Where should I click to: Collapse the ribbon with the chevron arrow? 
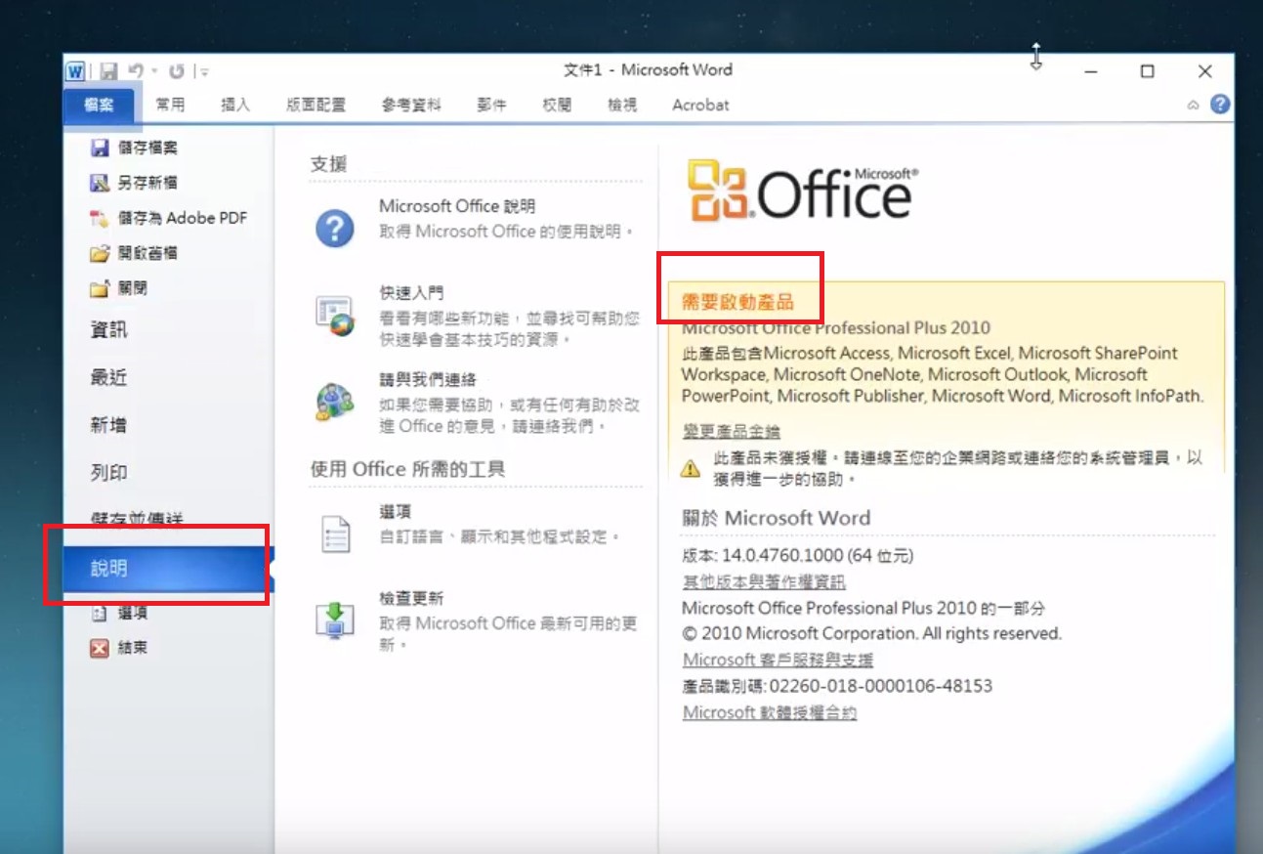(x=1193, y=106)
